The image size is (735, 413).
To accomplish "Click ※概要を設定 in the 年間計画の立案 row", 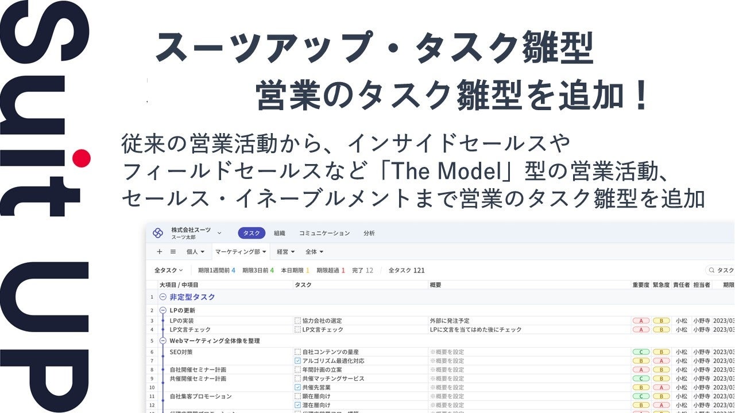I will [447, 370].
